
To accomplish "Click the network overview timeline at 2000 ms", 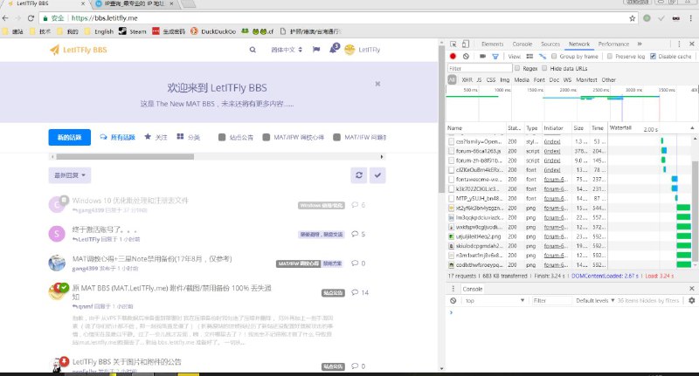I will 567,90.
